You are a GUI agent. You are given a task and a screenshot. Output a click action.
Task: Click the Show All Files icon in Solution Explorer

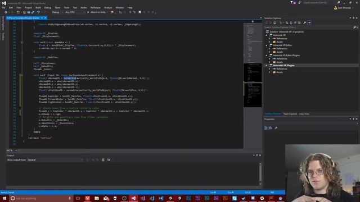299,22
